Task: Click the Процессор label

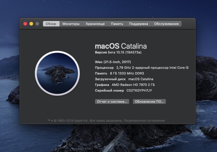Action: click(104, 68)
